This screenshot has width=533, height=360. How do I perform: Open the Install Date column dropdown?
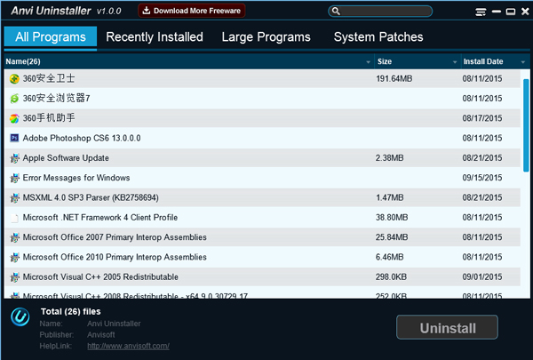coord(523,62)
